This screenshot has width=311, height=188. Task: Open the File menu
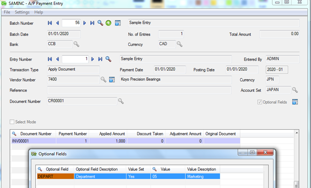click(x=7, y=12)
